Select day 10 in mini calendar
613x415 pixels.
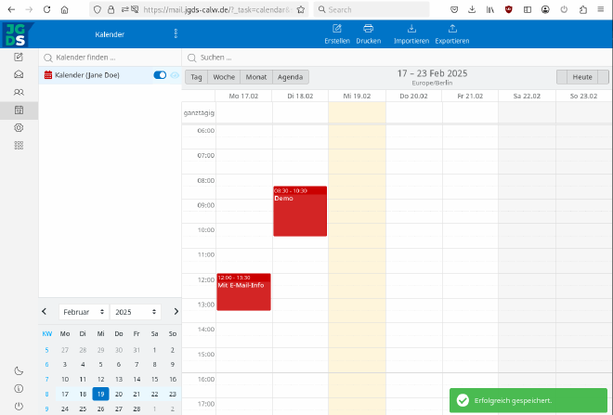pyautogui.click(x=65, y=379)
